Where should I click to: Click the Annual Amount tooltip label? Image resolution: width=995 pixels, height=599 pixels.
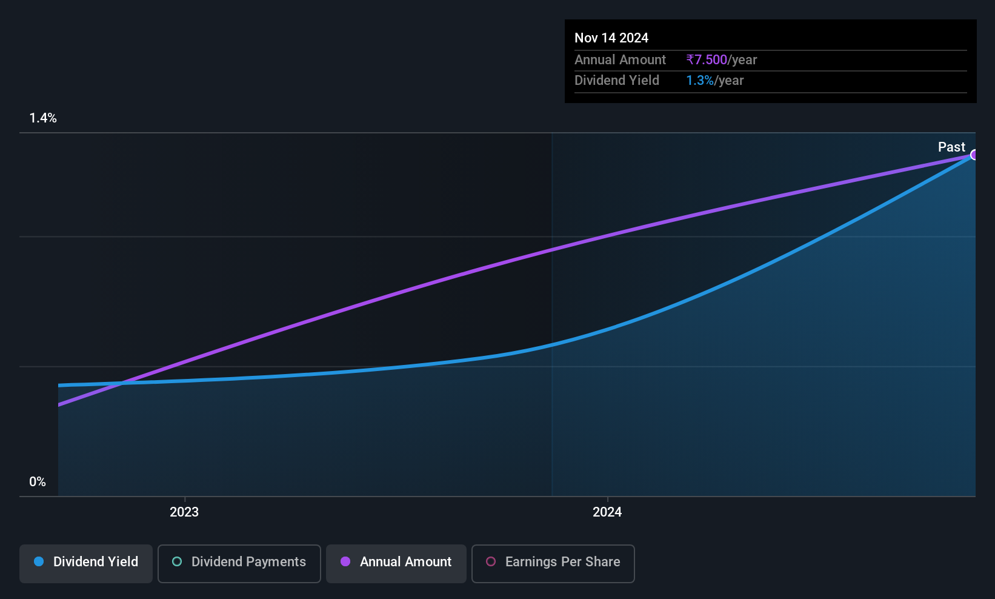pyautogui.click(x=620, y=60)
